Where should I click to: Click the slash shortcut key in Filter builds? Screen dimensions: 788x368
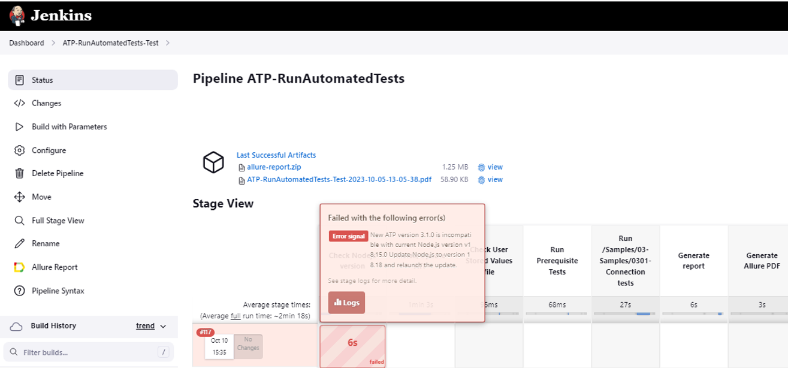point(162,352)
